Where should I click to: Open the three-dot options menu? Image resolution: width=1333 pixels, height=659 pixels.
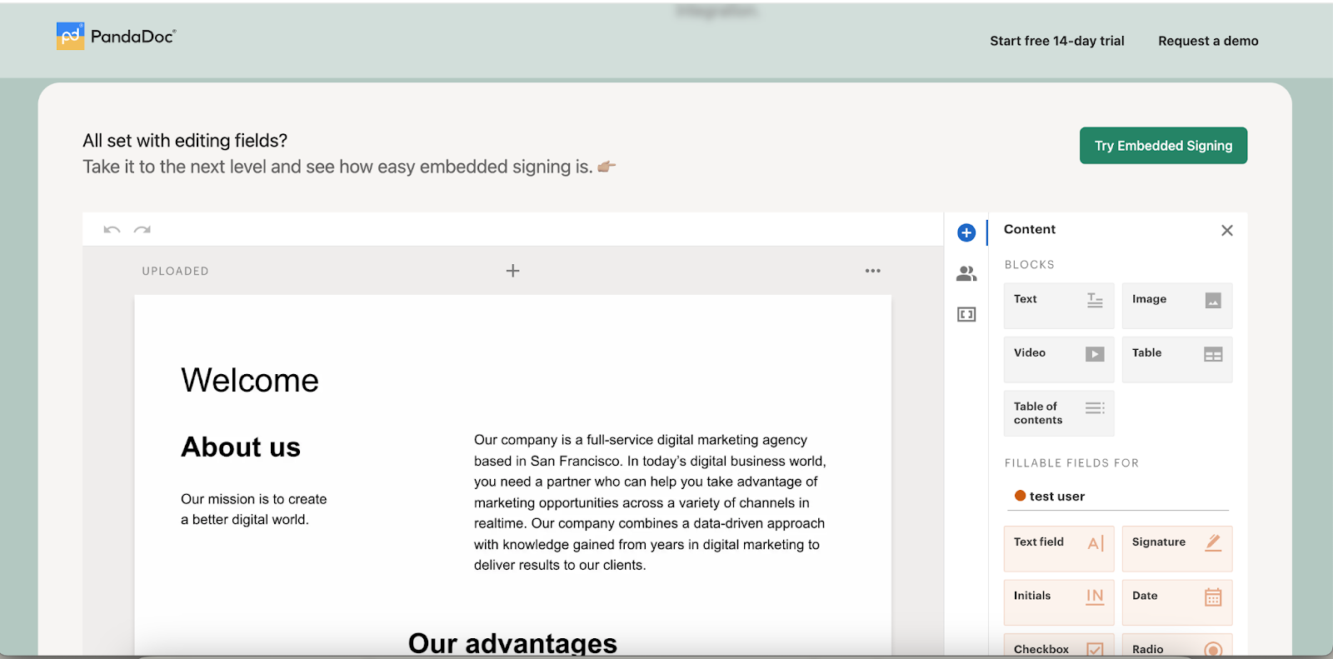(x=873, y=271)
